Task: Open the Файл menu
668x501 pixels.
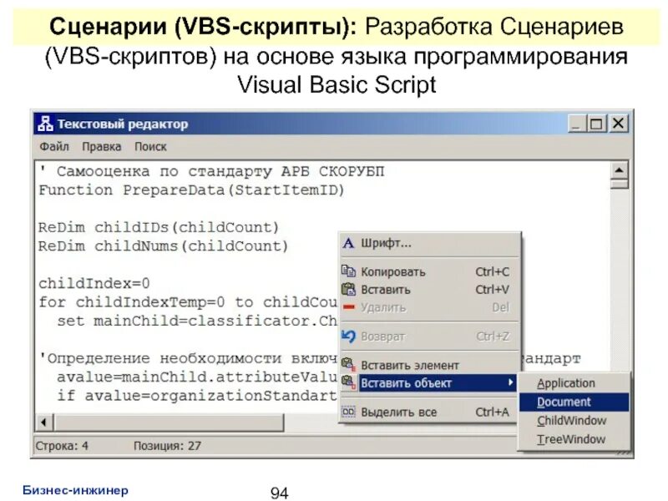Action: (x=54, y=147)
